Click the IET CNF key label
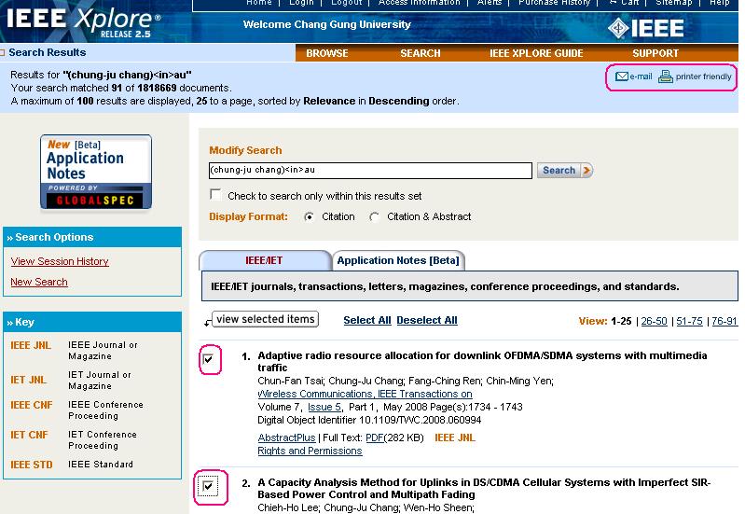 (x=29, y=435)
